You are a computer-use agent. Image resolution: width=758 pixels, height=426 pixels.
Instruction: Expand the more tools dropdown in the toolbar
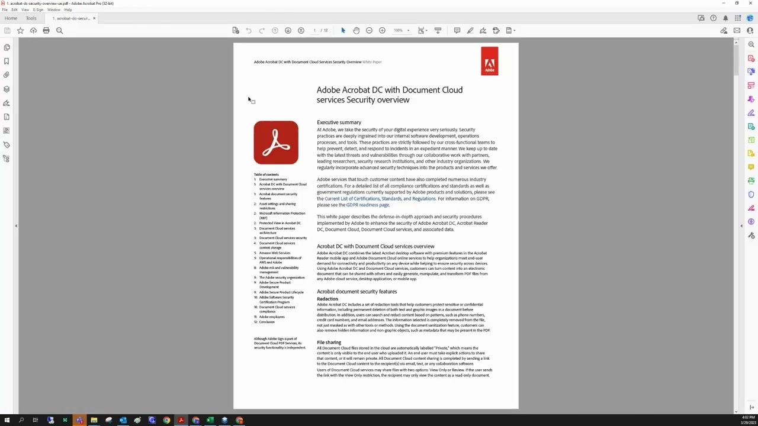coord(510,30)
